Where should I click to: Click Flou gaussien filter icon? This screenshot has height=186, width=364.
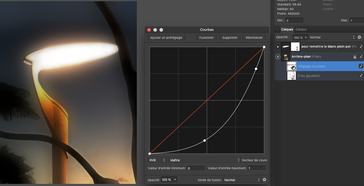[x=292, y=76]
